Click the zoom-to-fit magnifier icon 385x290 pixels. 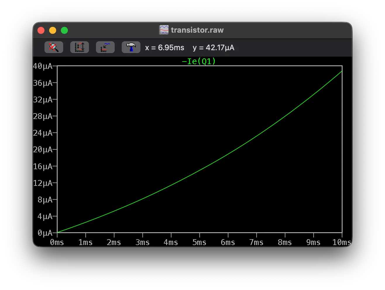coord(54,47)
